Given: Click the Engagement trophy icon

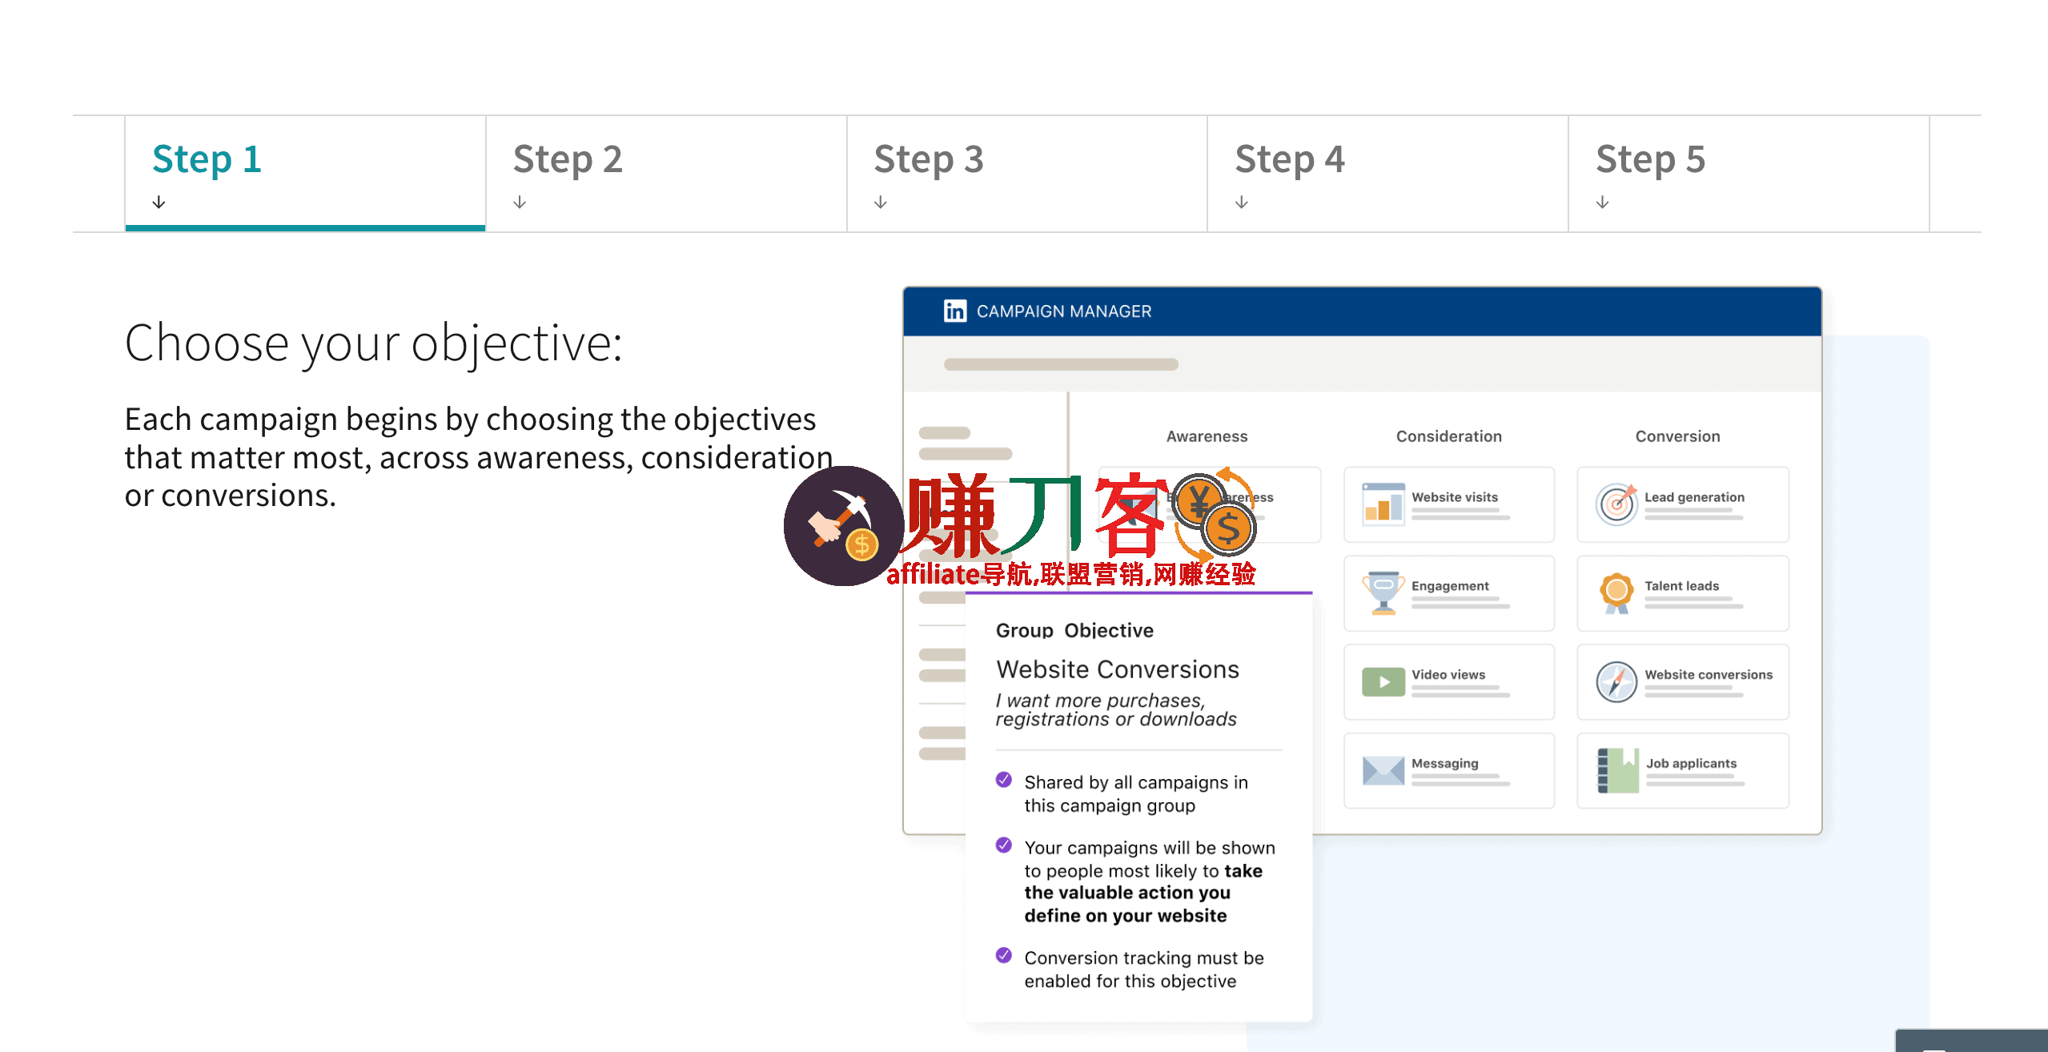Looking at the screenshot, I should click(x=1383, y=593).
